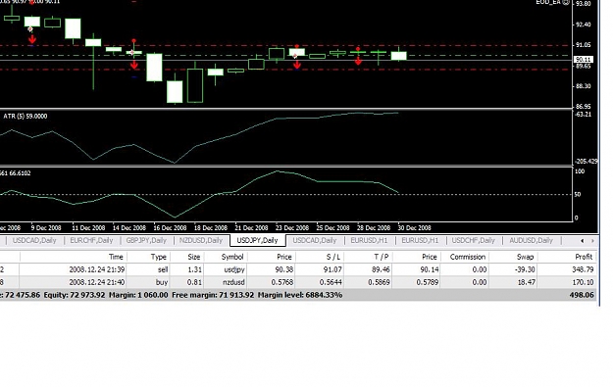Click time cell 2008.12.24 21:40
This screenshot has height=387, width=613.
[97, 282]
